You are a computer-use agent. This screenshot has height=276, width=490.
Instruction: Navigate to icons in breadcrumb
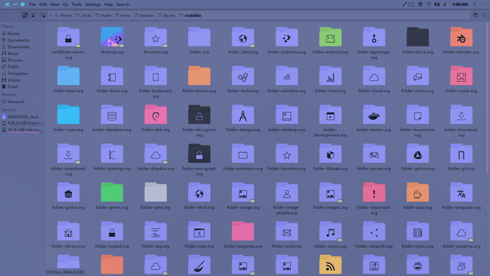pos(123,15)
